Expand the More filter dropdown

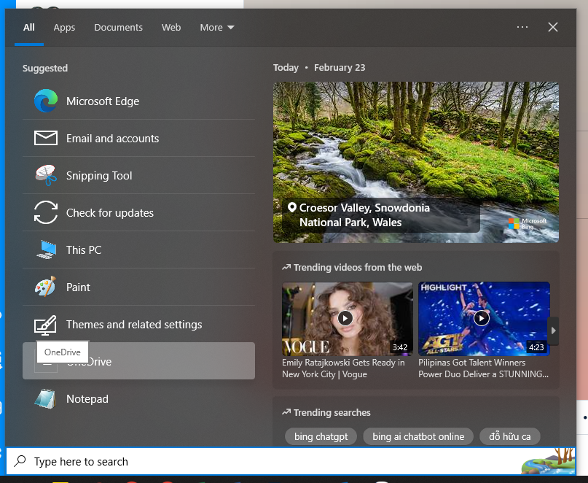(x=217, y=28)
